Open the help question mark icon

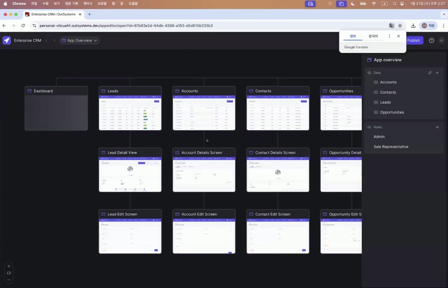pyautogui.click(x=432, y=40)
